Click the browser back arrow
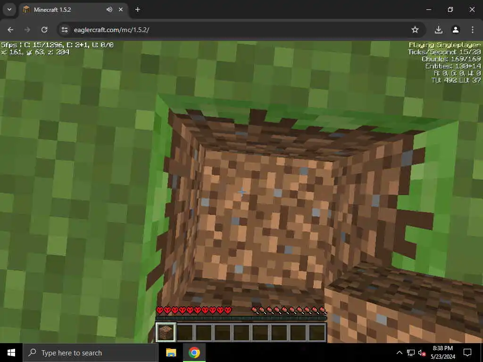 pyautogui.click(x=10, y=30)
